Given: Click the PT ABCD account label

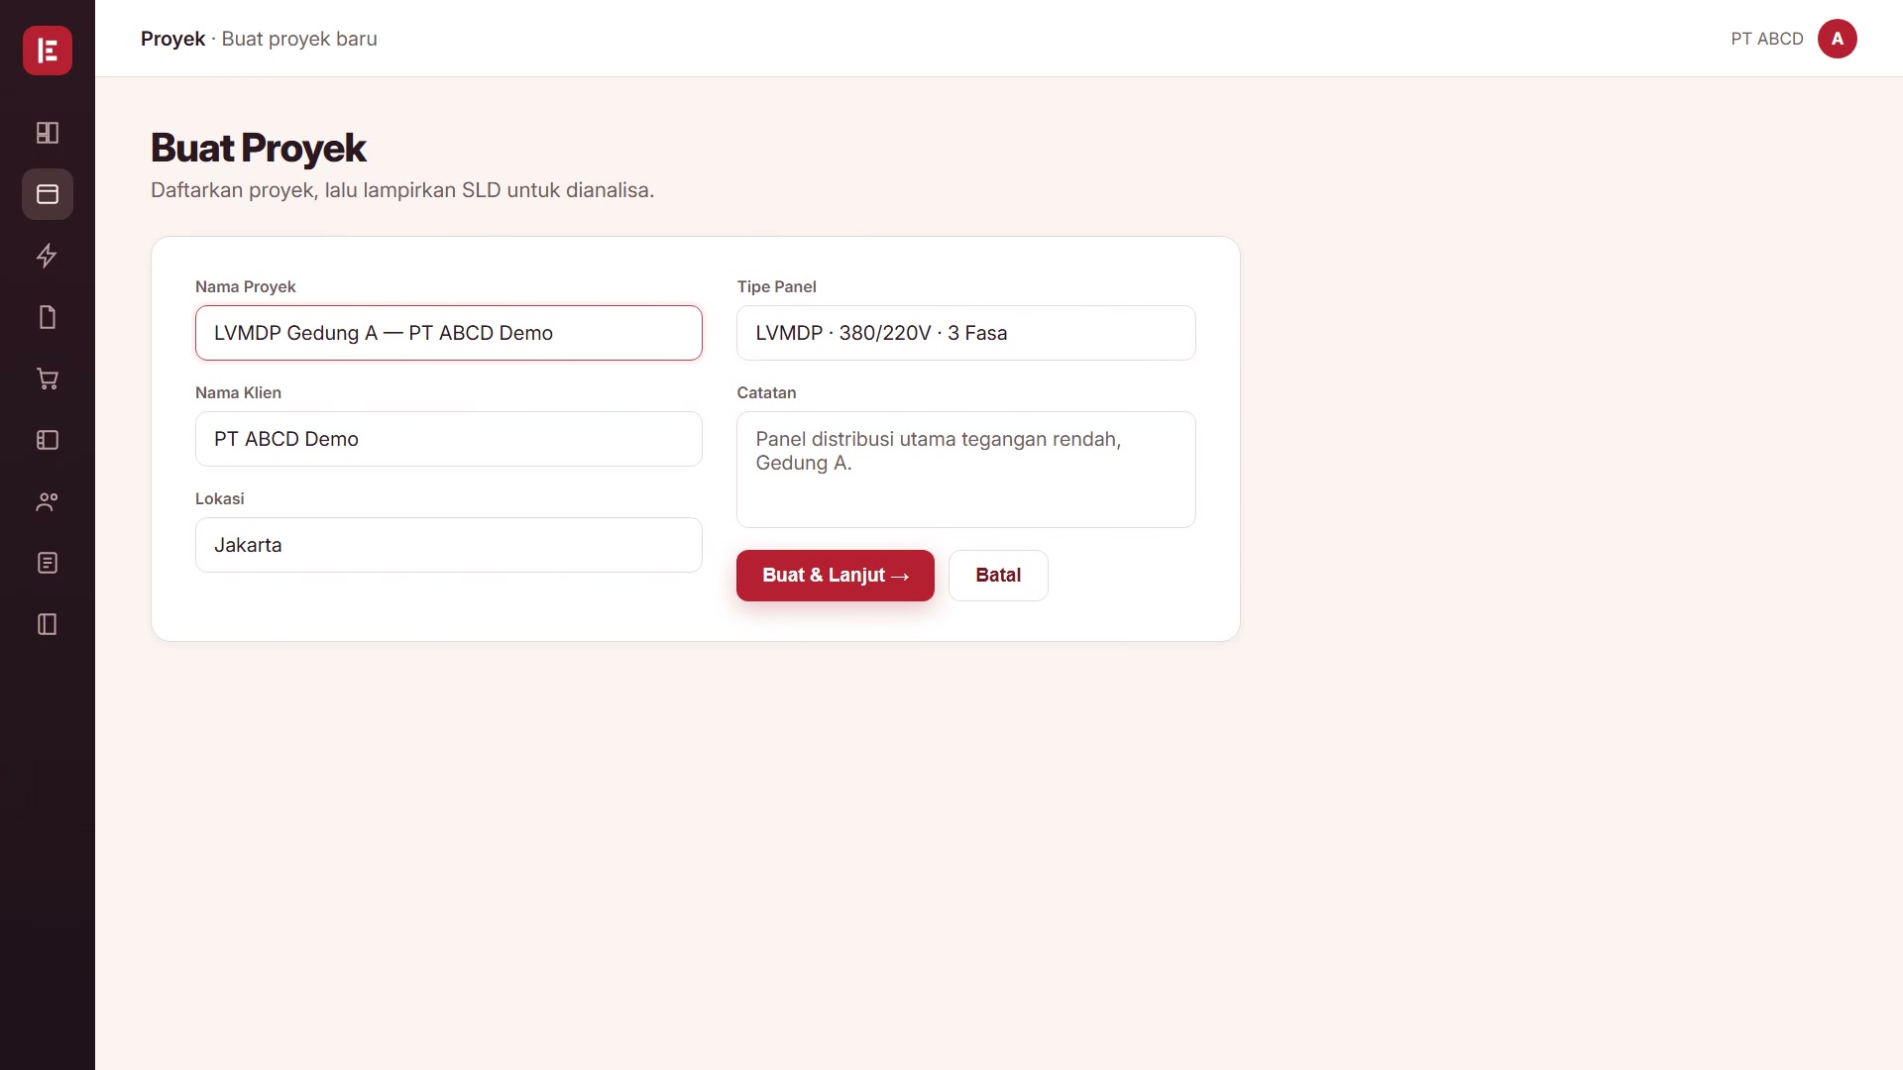Looking at the screenshot, I should [1766, 39].
